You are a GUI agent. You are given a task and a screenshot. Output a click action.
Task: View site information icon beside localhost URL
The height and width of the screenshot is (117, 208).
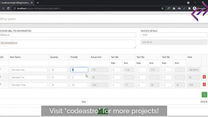pos(15,8)
